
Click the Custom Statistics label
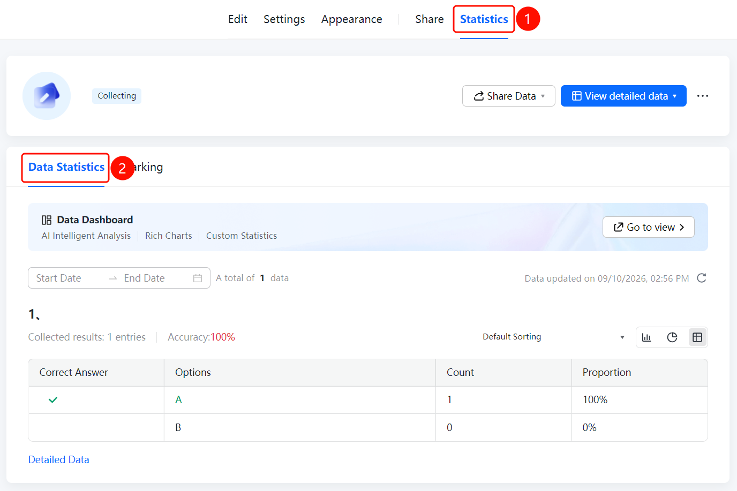[242, 236]
